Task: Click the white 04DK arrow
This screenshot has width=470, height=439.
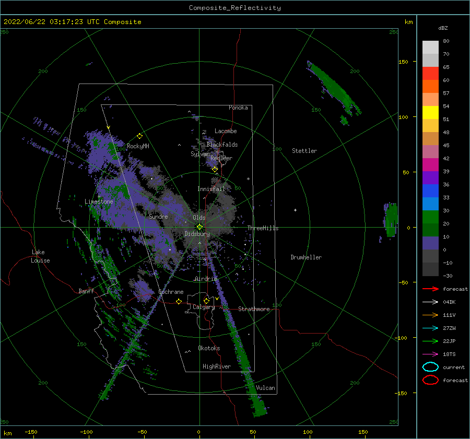Action: click(x=430, y=302)
